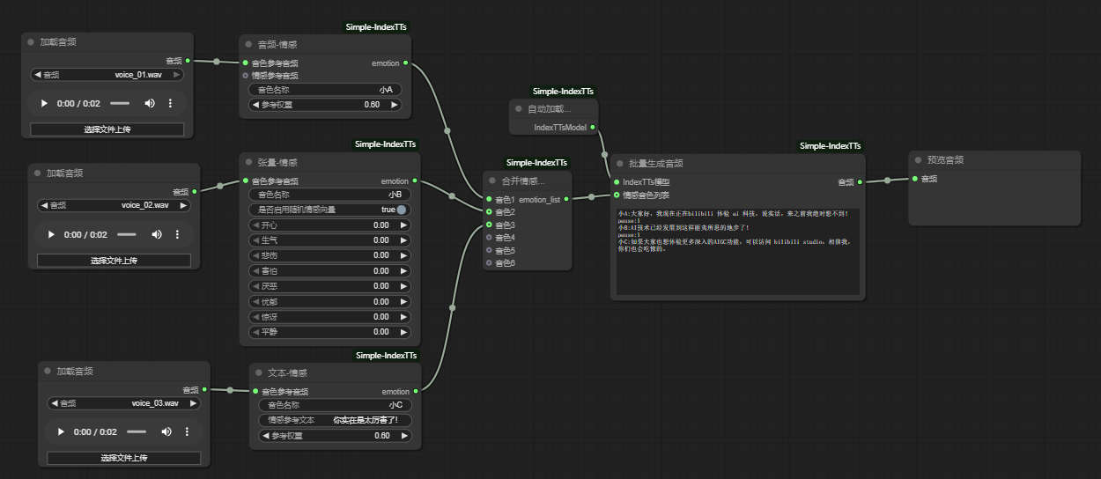The width and height of the screenshot is (1101, 479).
Task: Click the 情感音色列表 input port
Action: (x=616, y=195)
